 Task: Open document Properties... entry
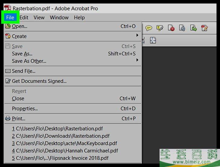pos(73,109)
